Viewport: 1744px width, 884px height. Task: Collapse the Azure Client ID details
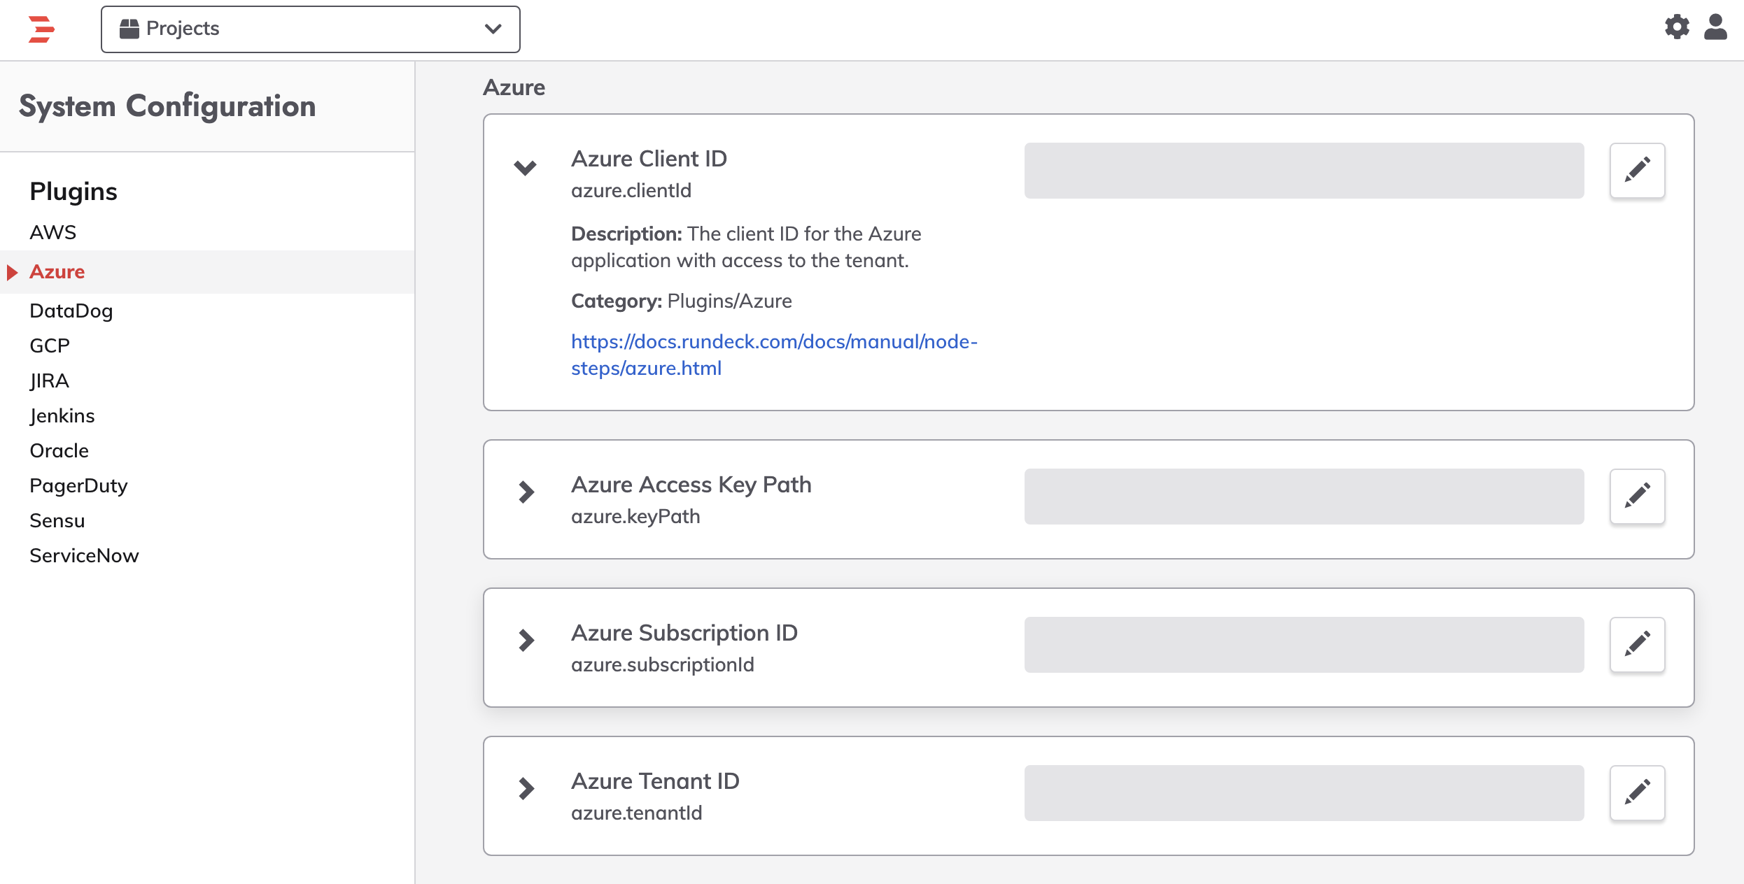tap(525, 168)
